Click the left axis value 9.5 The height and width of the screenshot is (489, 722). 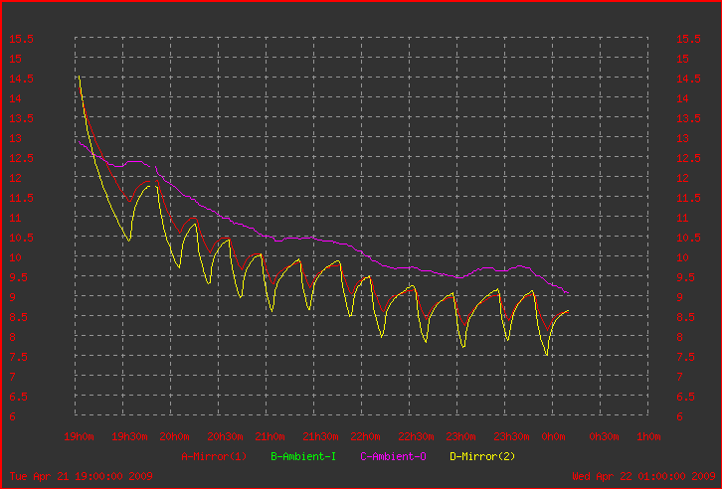(x=18, y=277)
